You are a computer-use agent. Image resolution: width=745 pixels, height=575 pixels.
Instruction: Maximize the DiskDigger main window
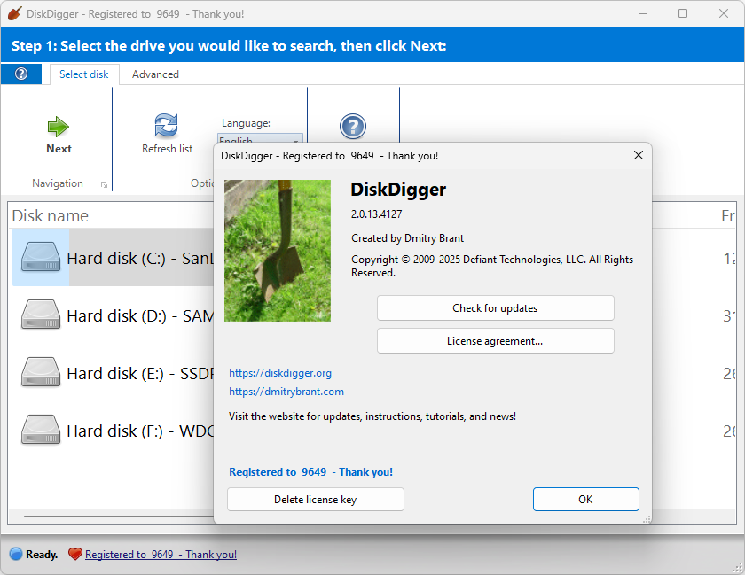pyautogui.click(x=683, y=13)
